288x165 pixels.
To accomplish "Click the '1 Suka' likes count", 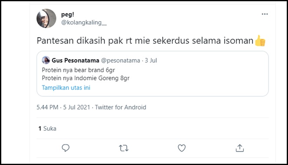I will pyautogui.click(x=47, y=128).
